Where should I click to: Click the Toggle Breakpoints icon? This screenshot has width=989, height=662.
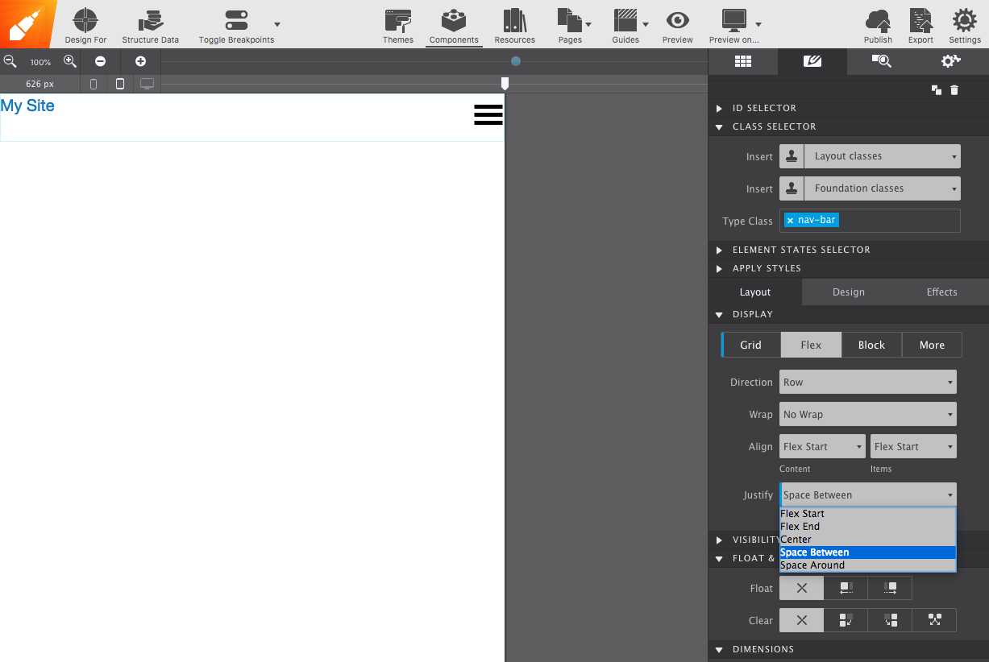(x=236, y=20)
